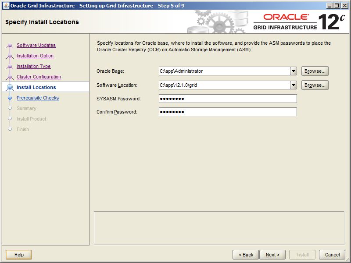Browse for the Oracle Base directory
Screen dimensions: 351x263
coord(315,71)
